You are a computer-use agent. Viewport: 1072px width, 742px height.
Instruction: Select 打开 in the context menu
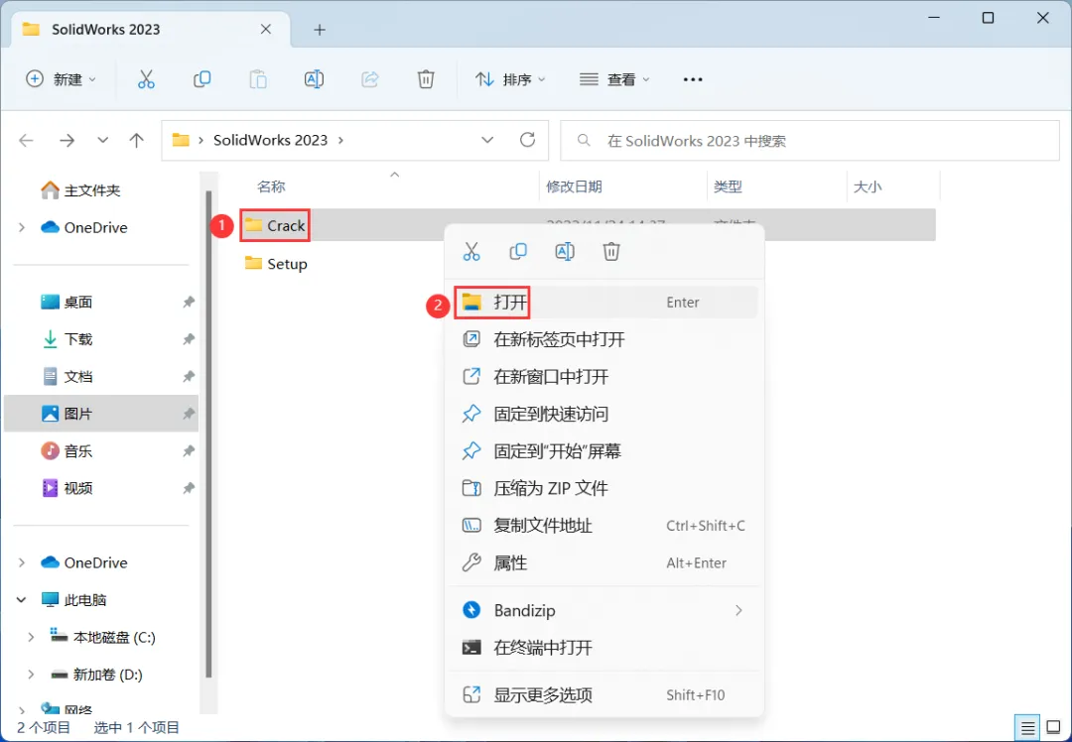point(604,302)
